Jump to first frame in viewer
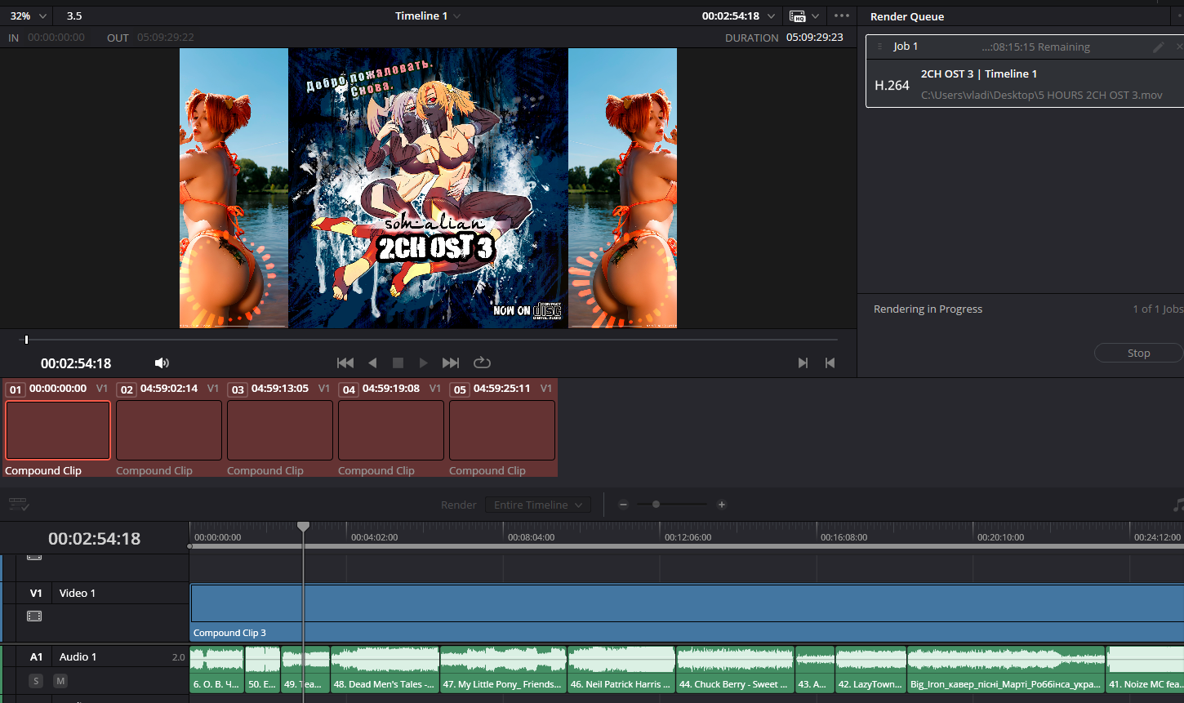 (x=345, y=363)
